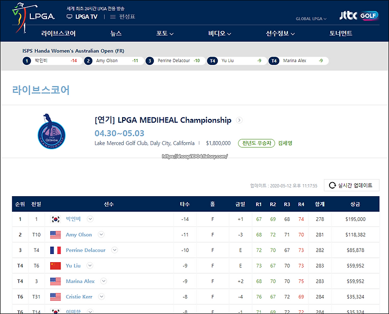This screenshot has height=314, width=389.
Task: Click the 타수 column header
Action: tap(185, 204)
